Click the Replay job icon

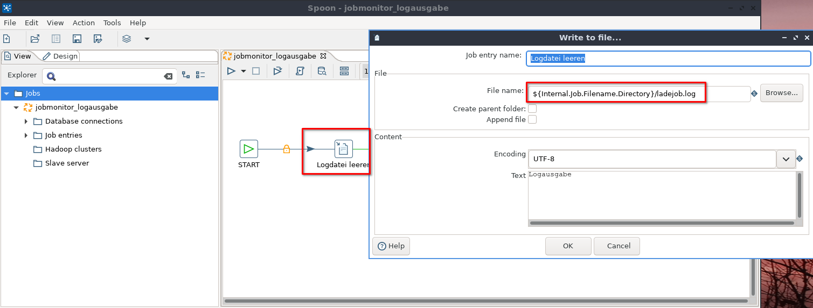(x=277, y=71)
